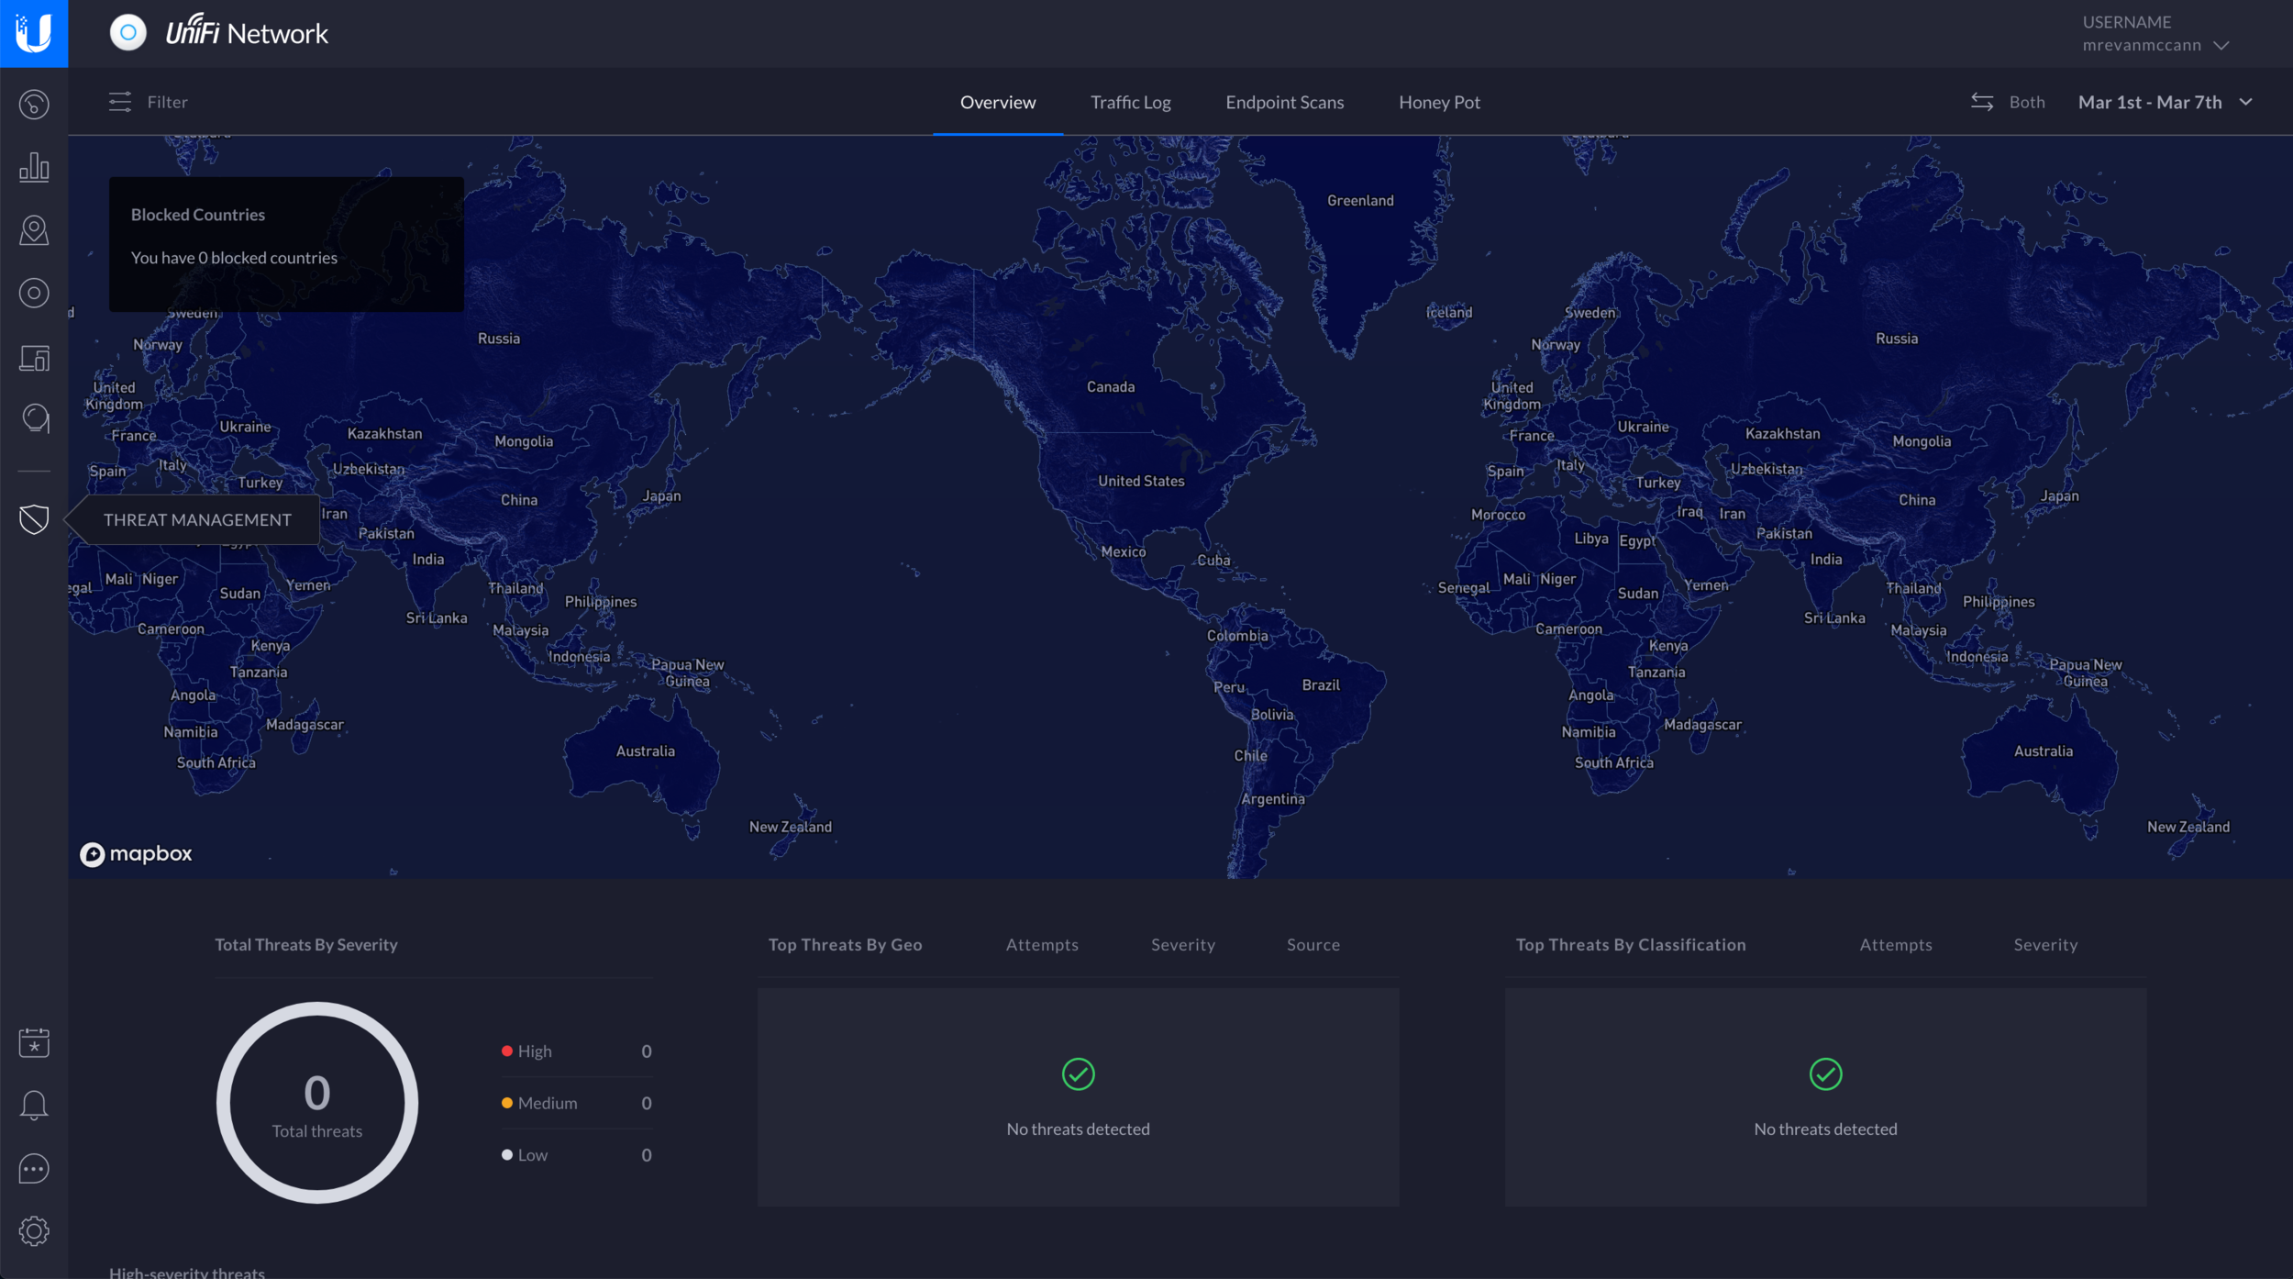
Task: Click the THREAT MANAGEMENT tooltip label
Action: tap(197, 519)
